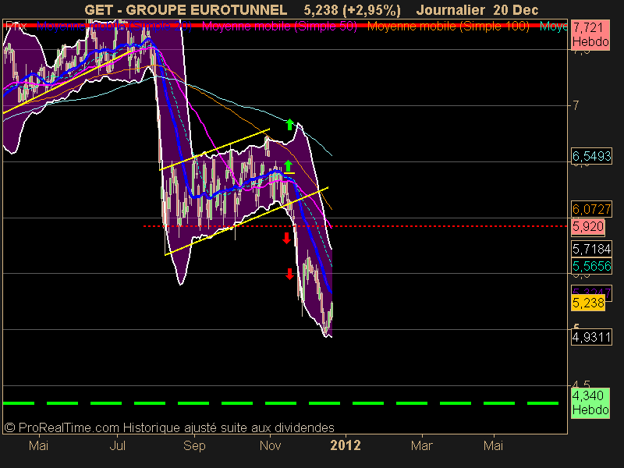Viewport: 624px width, 468px height.
Task: Click the red down arrow under dotted line
Action: coord(286,238)
